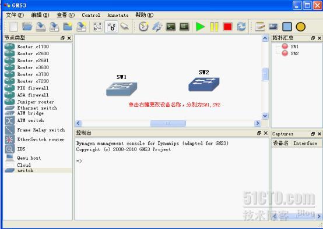Close the 节点类型 node types panel
The width and height of the screenshot is (323, 229).
click(x=69, y=38)
